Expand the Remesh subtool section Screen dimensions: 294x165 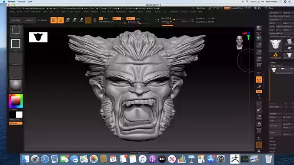pos(273,148)
